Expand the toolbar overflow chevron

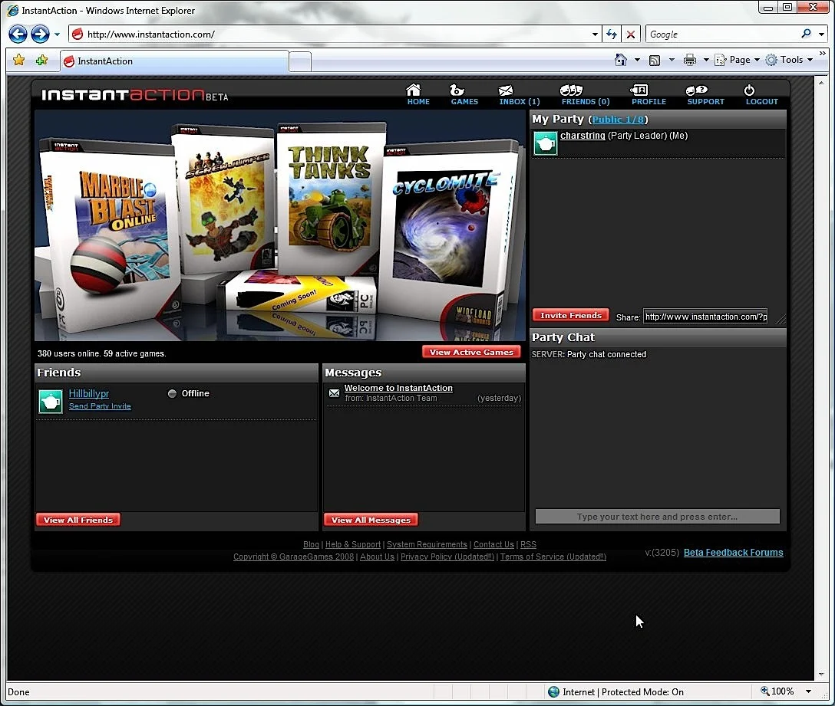(x=822, y=54)
